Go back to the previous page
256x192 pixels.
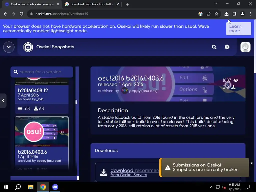(5, 14)
